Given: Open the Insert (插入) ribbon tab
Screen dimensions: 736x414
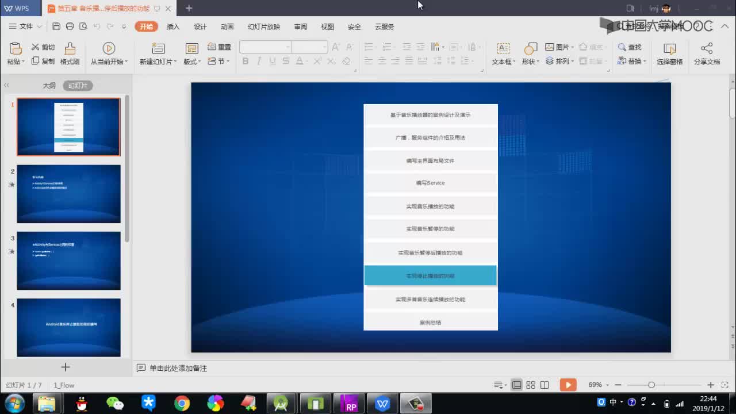Looking at the screenshot, I should coord(173,26).
